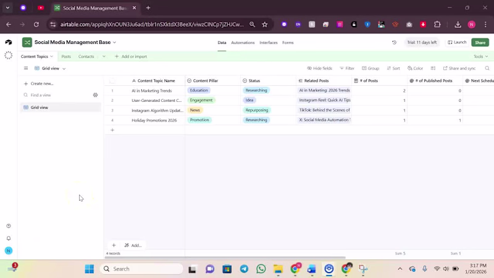Click the Find a view search field
This screenshot has width=494, height=278.
57,95
